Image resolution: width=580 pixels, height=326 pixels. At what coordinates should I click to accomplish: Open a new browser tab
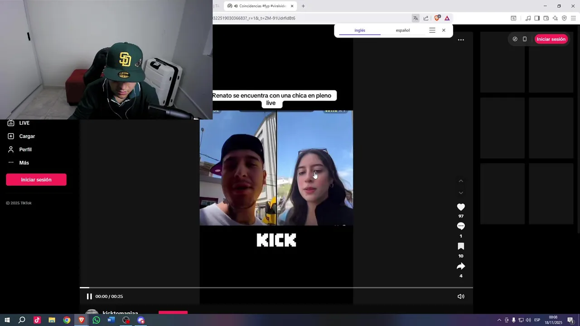pyautogui.click(x=303, y=6)
